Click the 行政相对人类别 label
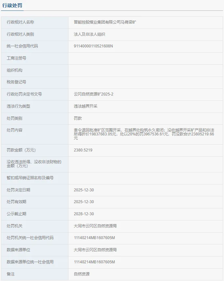Image resolution: width=224 pixels, height=281 pixels. click(20, 34)
